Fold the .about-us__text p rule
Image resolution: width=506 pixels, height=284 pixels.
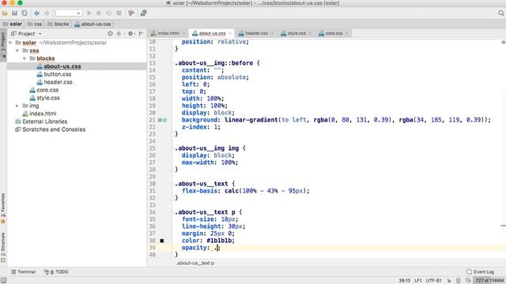[172, 212]
